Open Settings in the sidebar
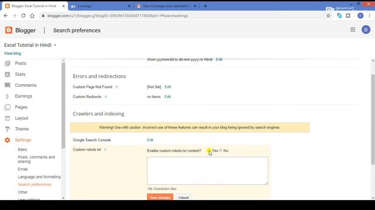 [x=23, y=140]
